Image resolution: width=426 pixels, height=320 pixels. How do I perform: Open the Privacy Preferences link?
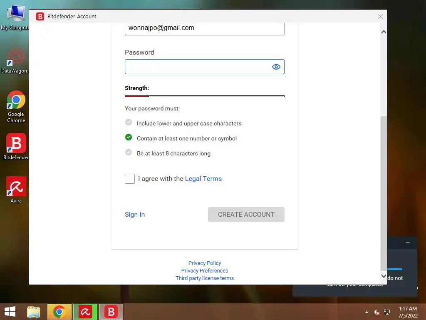[205, 270]
